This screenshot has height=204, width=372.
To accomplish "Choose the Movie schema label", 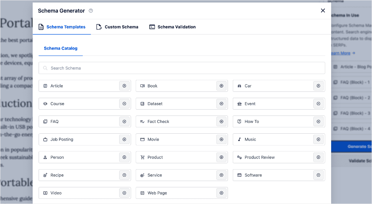I will (153, 139).
